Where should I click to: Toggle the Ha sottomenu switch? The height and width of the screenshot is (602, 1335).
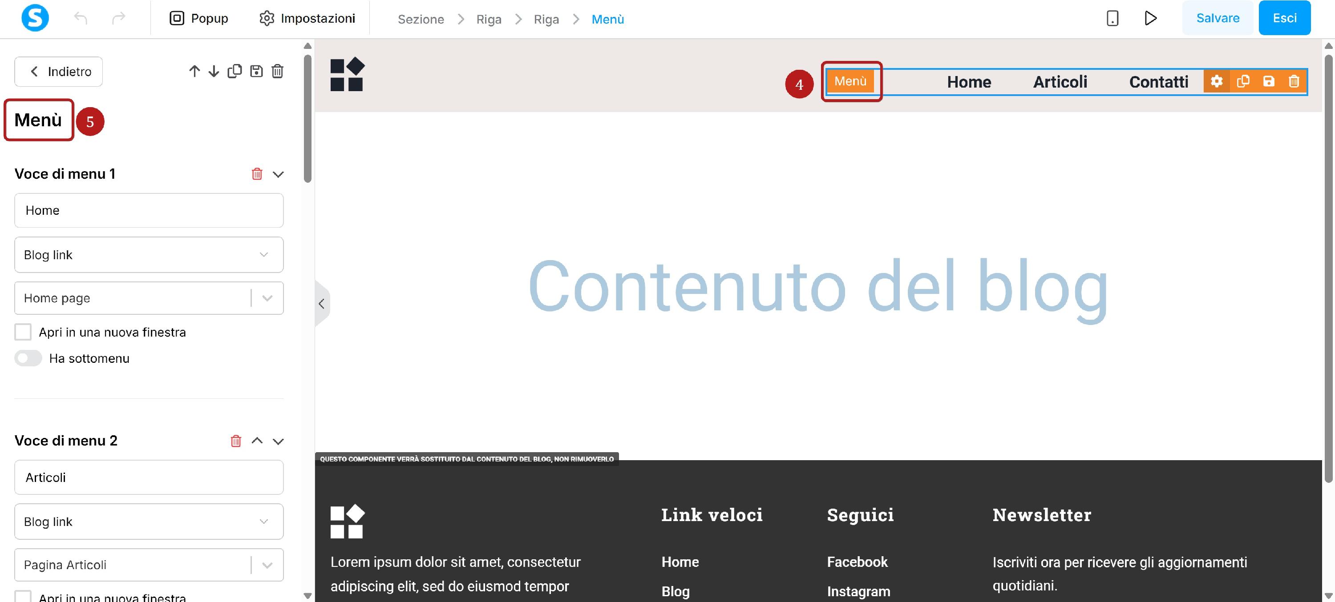pyautogui.click(x=28, y=359)
